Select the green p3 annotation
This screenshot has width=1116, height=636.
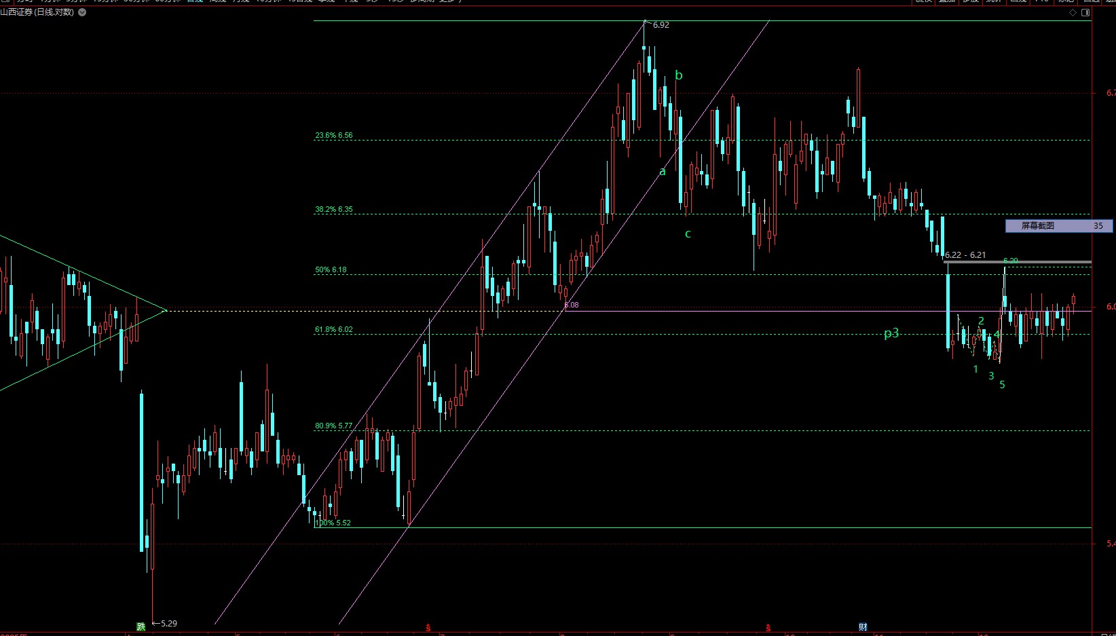[891, 333]
